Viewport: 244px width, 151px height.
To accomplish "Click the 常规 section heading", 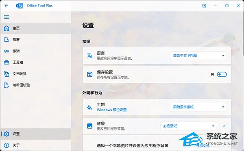I will click(x=86, y=41).
